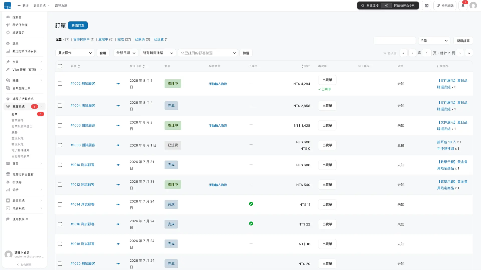Expand 表單系統 top menu
The height and width of the screenshot is (270, 481).
click(42, 5)
